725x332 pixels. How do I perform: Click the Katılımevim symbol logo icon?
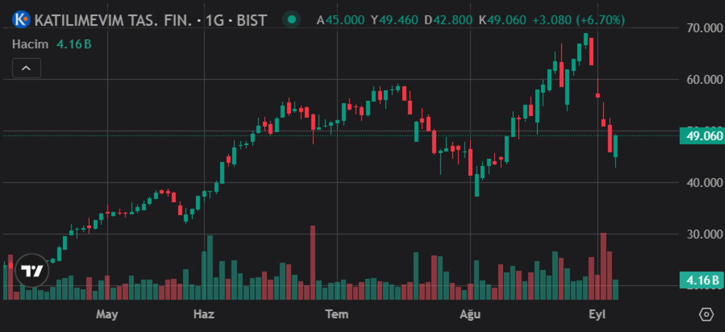click(22, 20)
